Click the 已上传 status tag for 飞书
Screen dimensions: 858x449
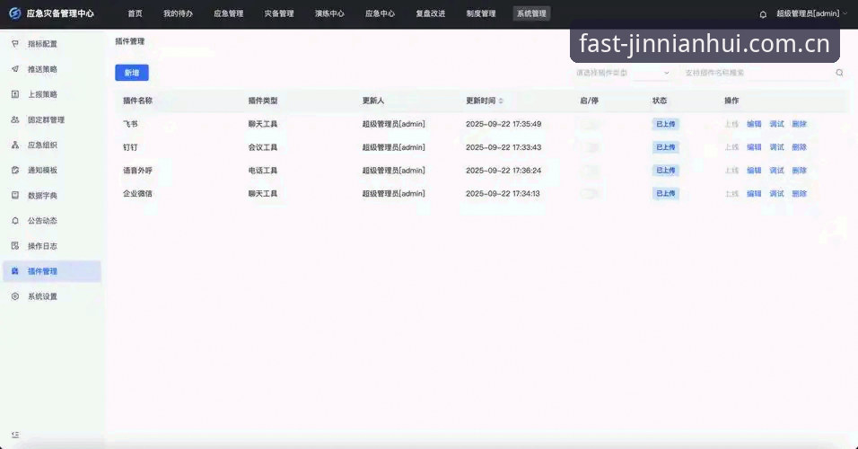point(665,124)
